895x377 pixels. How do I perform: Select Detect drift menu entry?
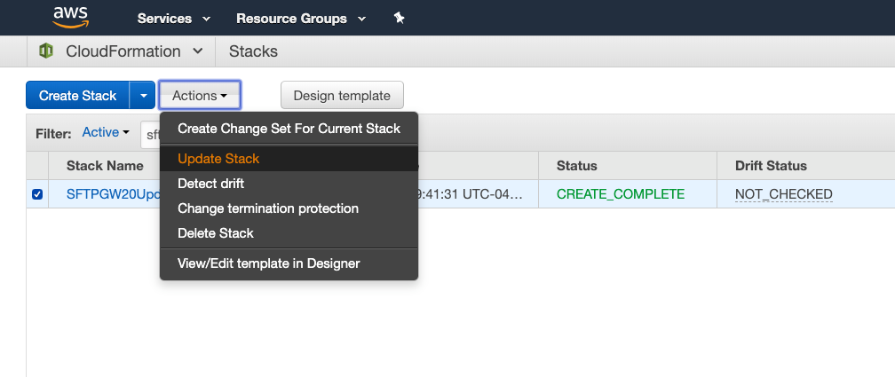pos(210,184)
